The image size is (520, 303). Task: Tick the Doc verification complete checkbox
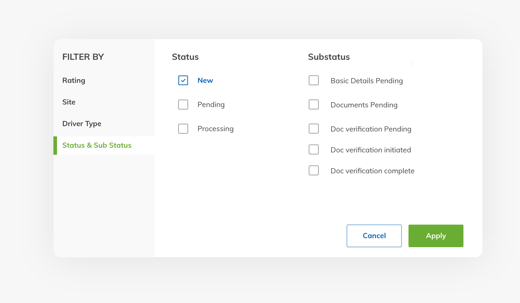[x=313, y=170]
